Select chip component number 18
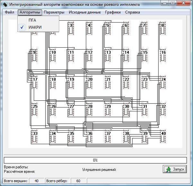This screenshot has width=193, height=186. tap(53, 82)
